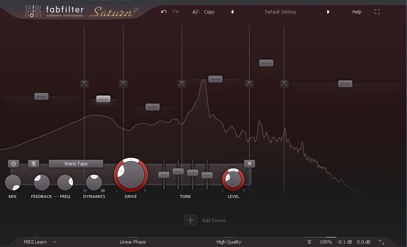Select the highest band level handle
The width and height of the screenshot is (407, 247).
(266, 63)
